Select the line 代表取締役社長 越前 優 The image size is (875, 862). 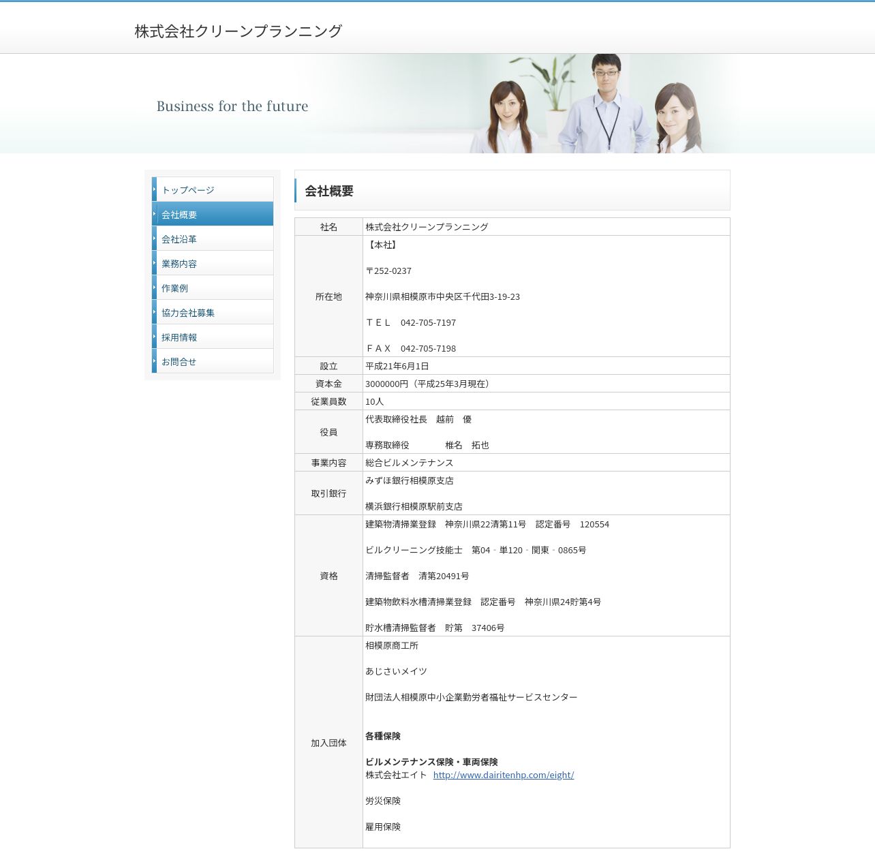[418, 419]
